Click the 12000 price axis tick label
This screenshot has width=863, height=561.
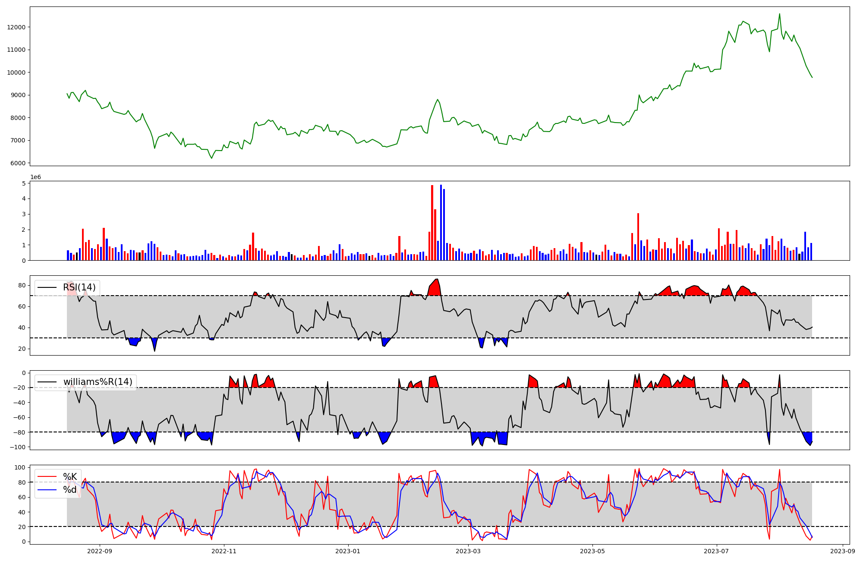[x=17, y=27]
